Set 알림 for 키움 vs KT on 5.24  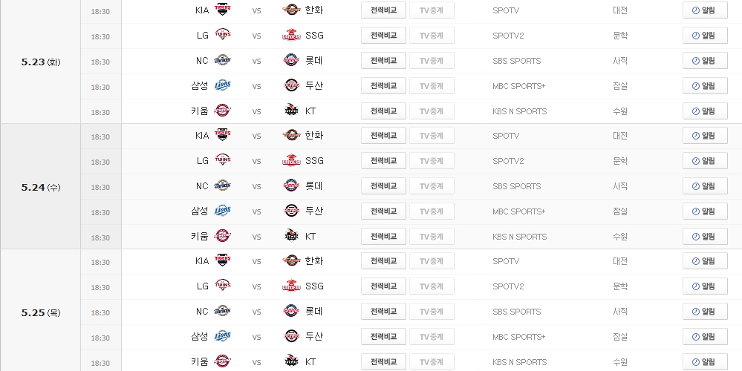pyautogui.click(x=705, y=236)
